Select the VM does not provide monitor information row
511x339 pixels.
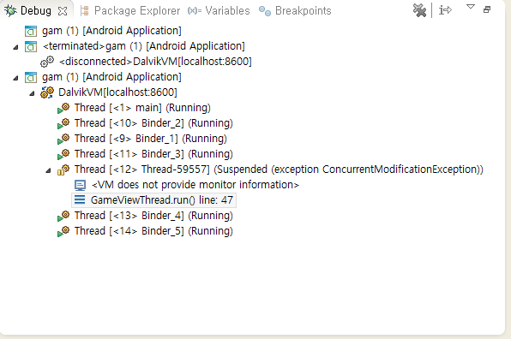195,185
